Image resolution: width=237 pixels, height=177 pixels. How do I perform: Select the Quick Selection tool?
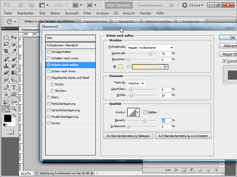pyautogui.click(x=14, y=44)
